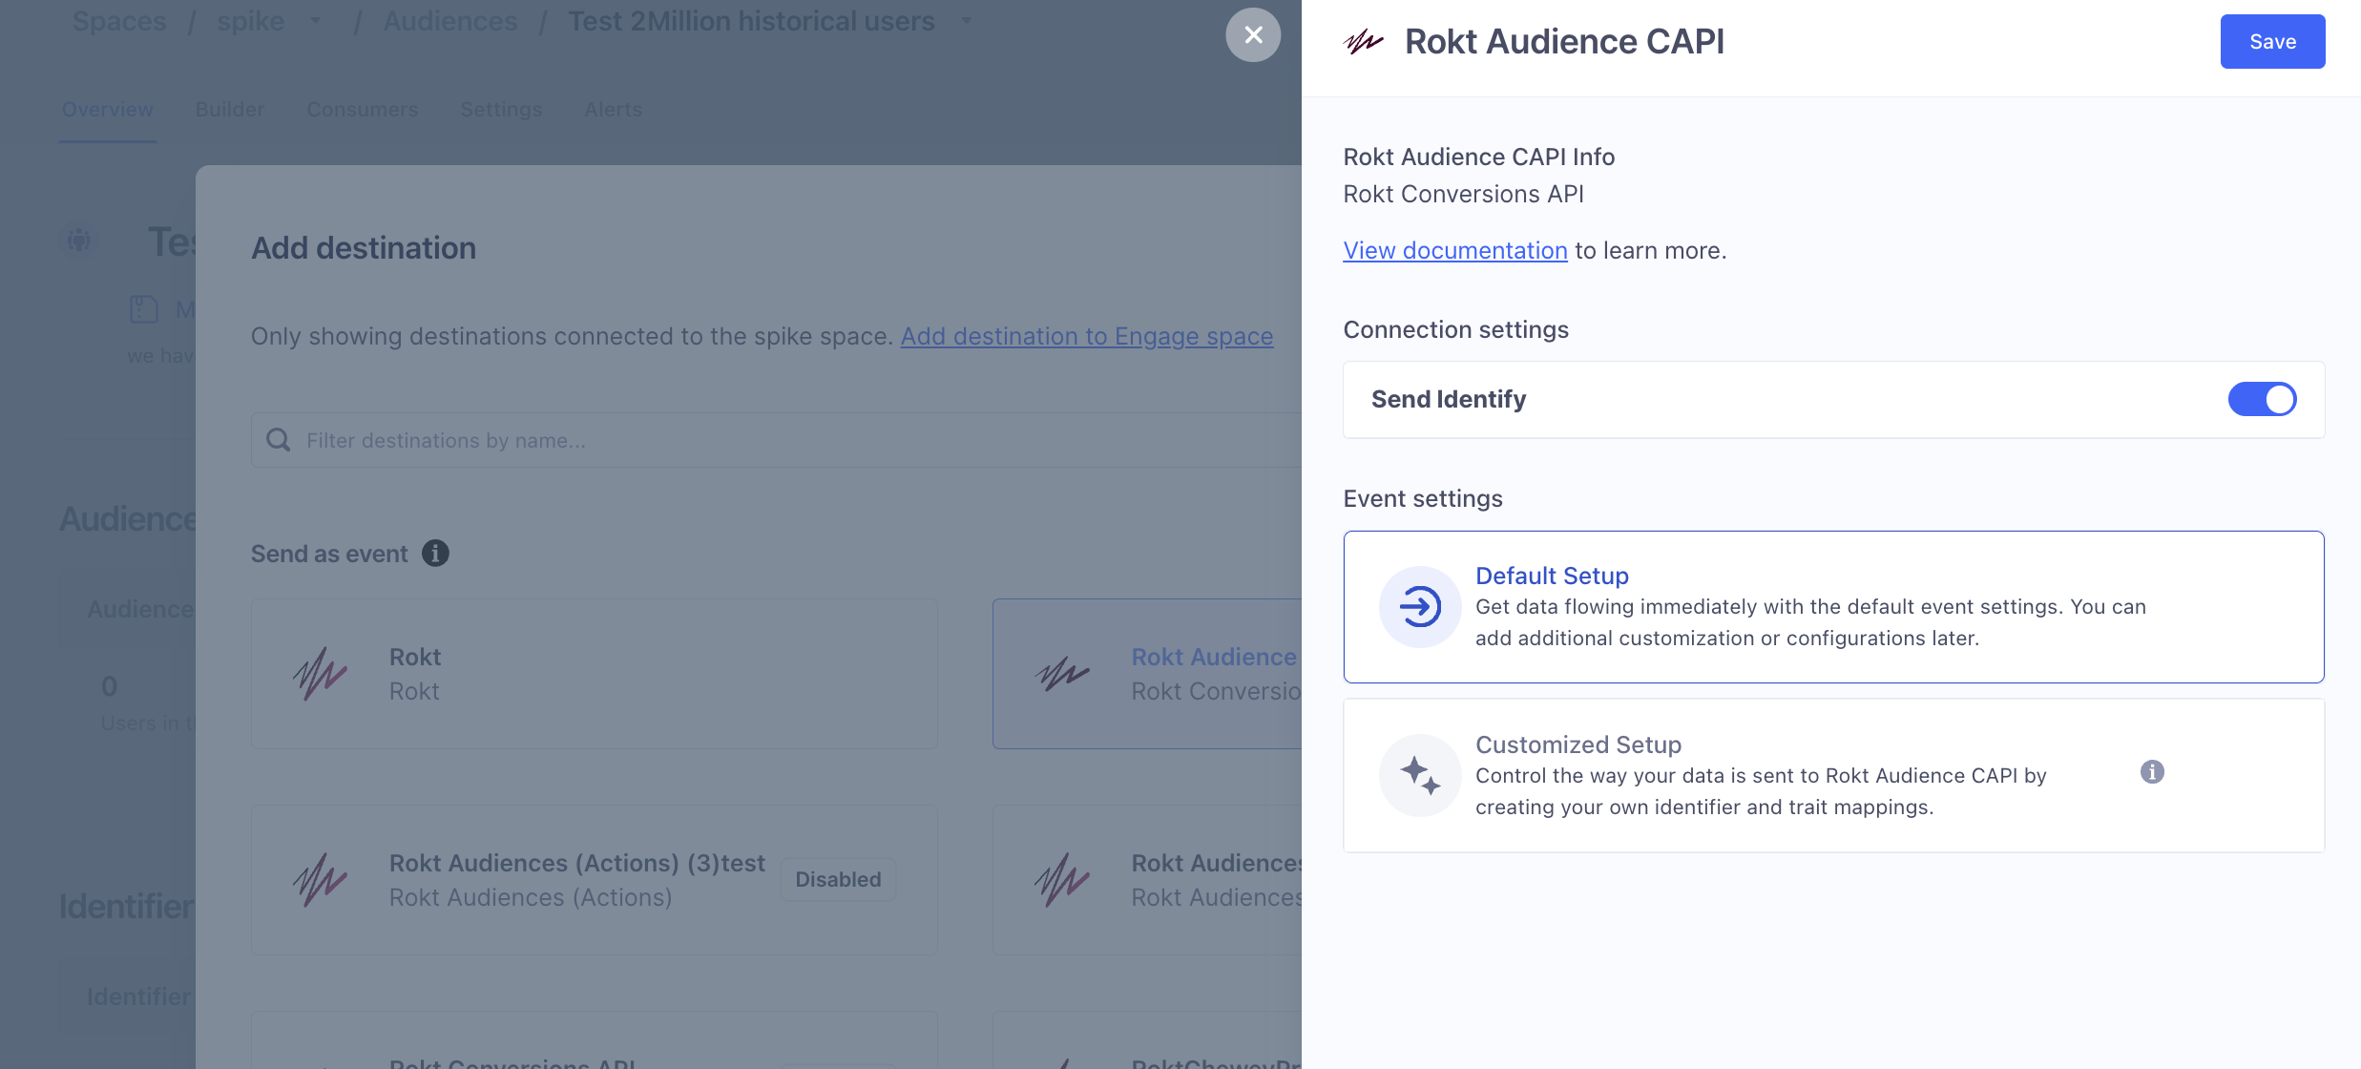This screenshot has width=2361, height=1069.
Task: Open the Consumers tab
Action: [362, 110]
